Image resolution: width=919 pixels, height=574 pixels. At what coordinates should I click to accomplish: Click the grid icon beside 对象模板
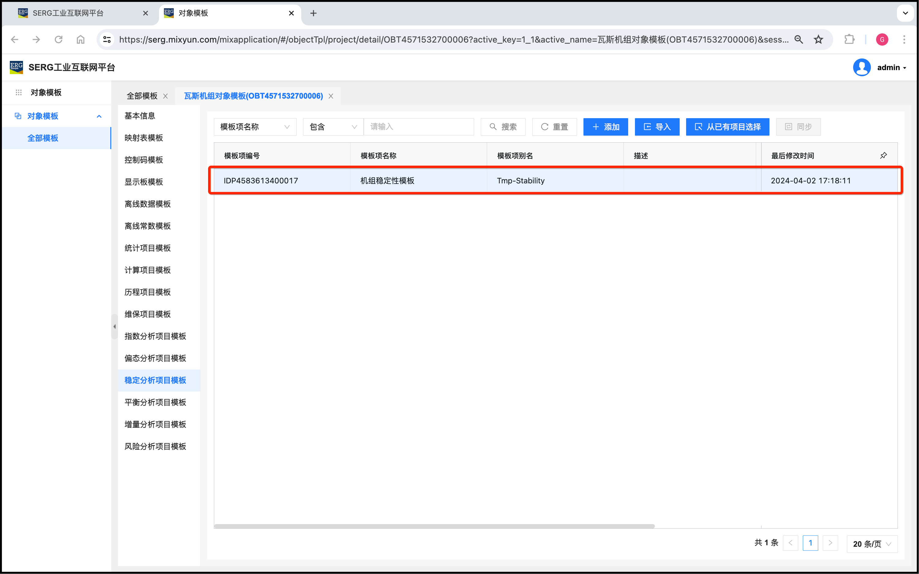coord(19,92)
